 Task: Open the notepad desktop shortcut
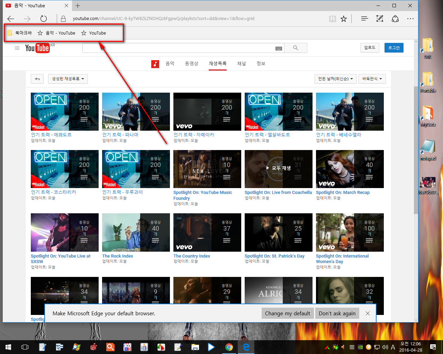(x=428, y=150)
